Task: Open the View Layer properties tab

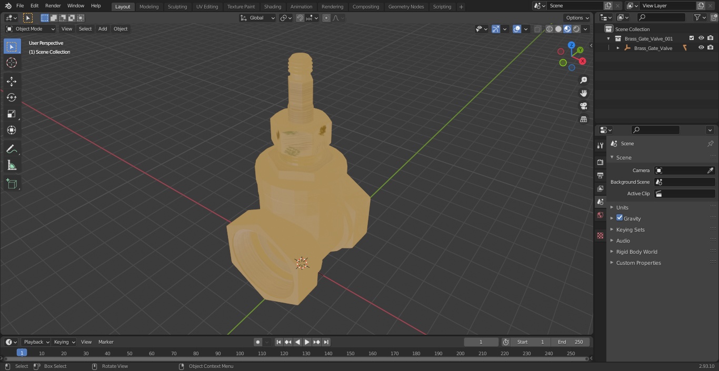Action: pos(600,188)
